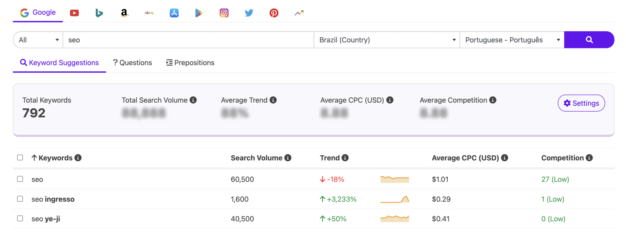626x232 pixels.
Task: Click the info icon next to Keywords header
Action: pyautogui.click(x=78, y=158)
